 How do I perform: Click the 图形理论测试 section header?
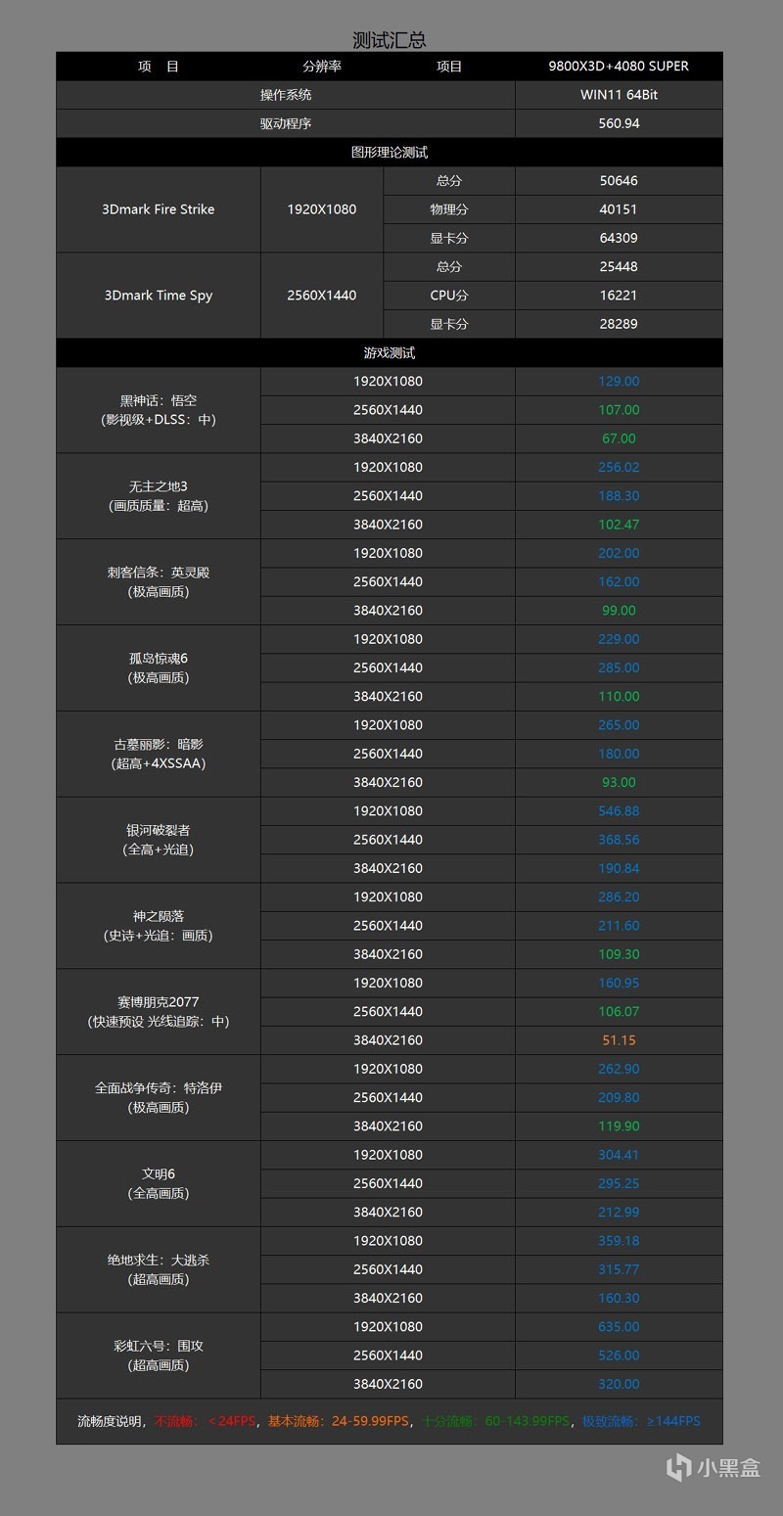390,152
